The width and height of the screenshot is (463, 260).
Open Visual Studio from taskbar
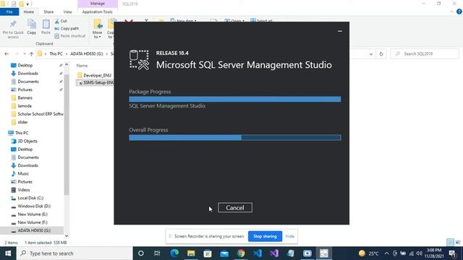click(x=274, y=253)
